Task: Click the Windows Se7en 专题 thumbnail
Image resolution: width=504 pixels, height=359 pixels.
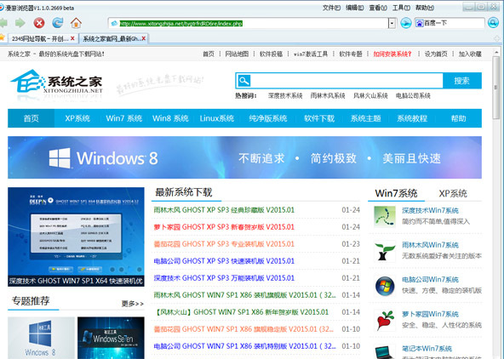Action: point(111,338)
